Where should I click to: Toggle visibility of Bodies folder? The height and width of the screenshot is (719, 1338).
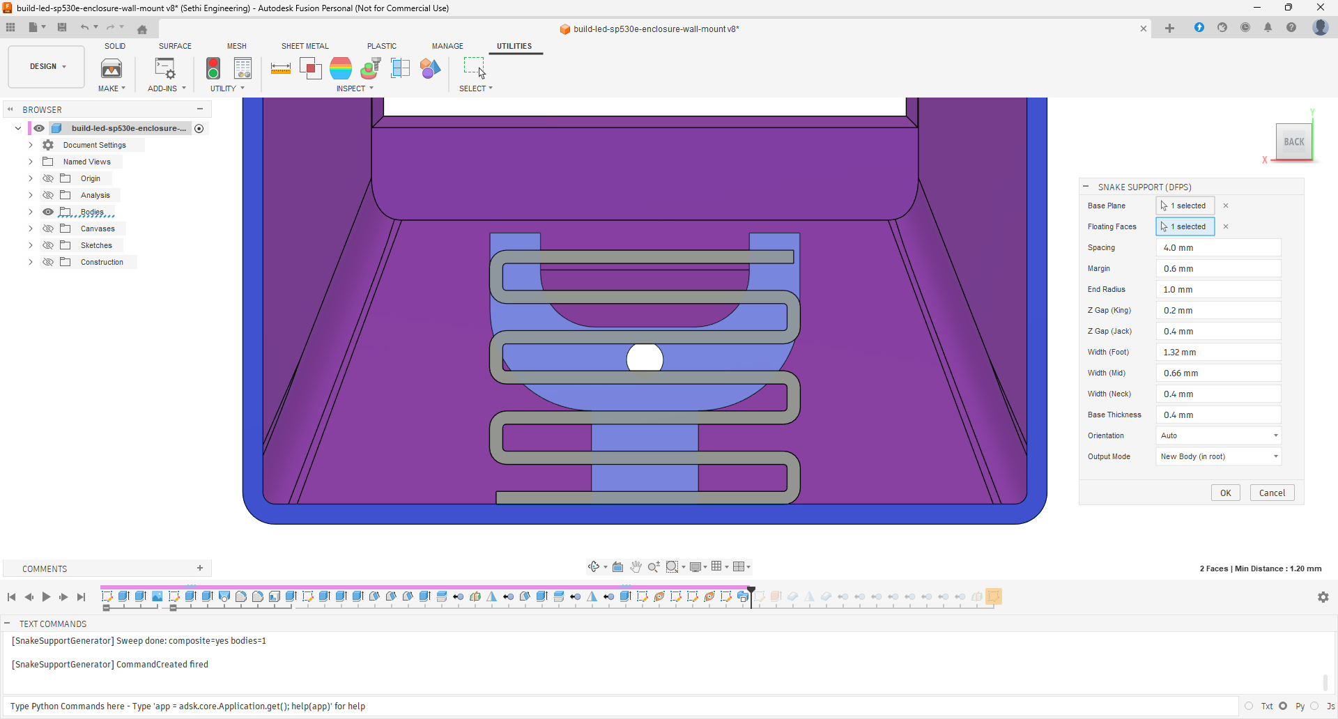(x=48, y=212)
